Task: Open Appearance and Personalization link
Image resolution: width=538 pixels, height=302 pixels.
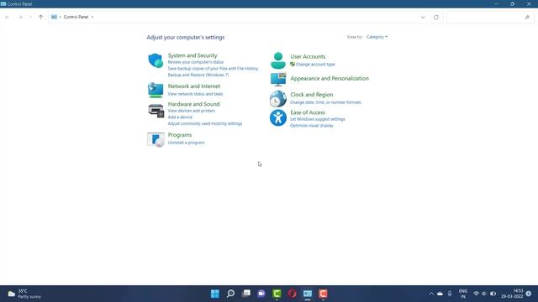Action: pos(330,78)
